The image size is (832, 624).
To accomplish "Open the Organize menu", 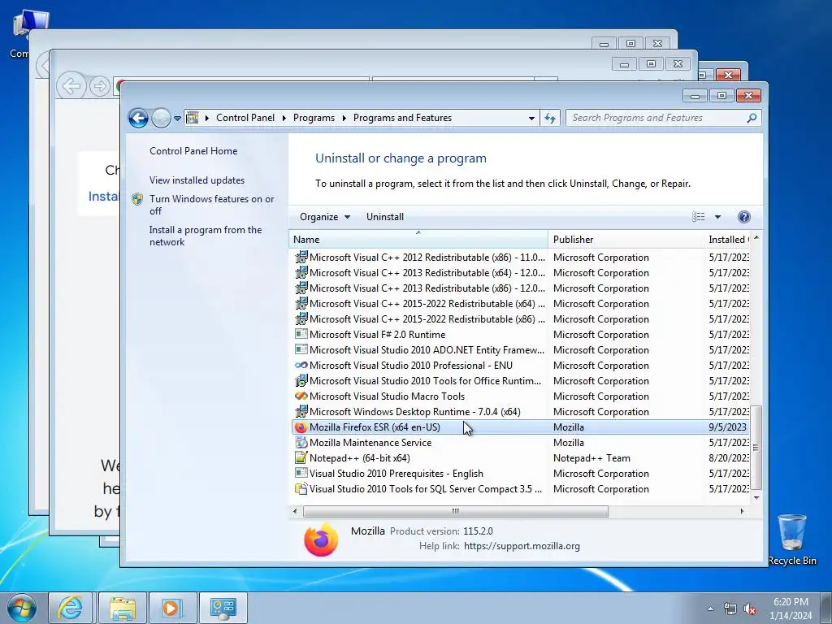I will tap(325, 216).
